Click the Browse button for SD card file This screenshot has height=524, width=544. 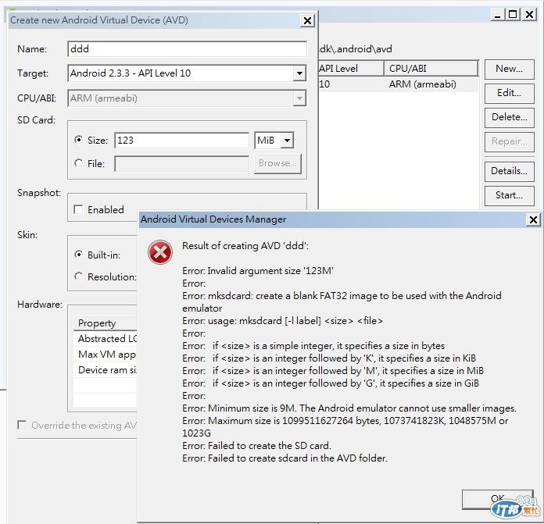(277, 163)
